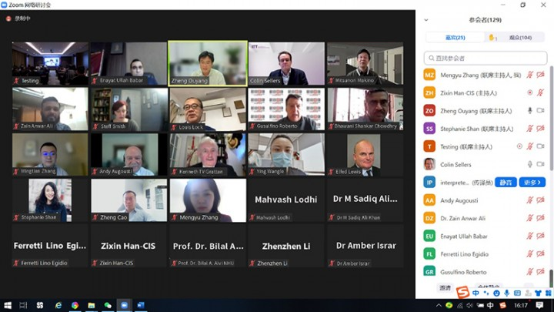Click muted microphone icon beside Andy Augousti
This screenshot has height=312, width=554.
(x=529, y=200)
